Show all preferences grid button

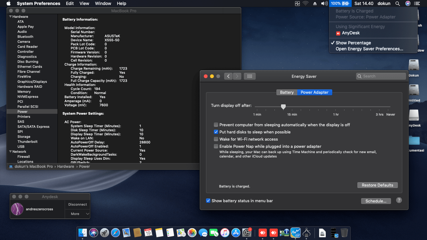pos(250,76)
